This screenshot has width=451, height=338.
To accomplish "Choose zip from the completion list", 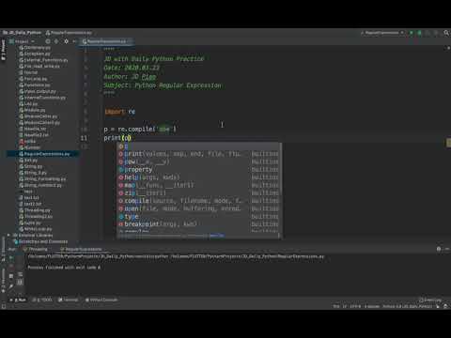I will pyautogui.click(x=199, y=192).
